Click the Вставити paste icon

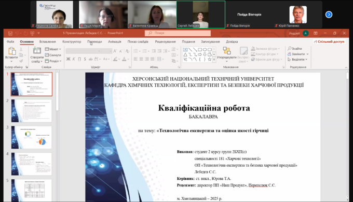pos(11,51)
